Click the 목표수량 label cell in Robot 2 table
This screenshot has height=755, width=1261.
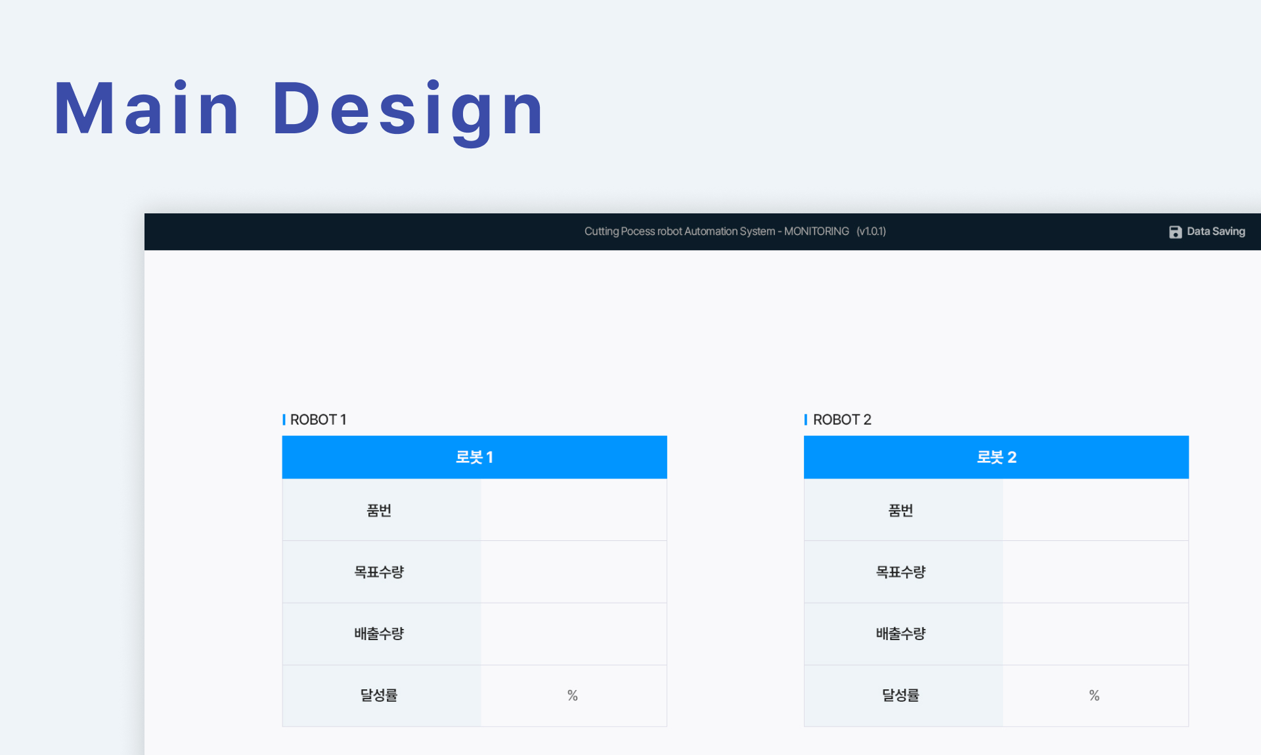(x=901, y=572)
